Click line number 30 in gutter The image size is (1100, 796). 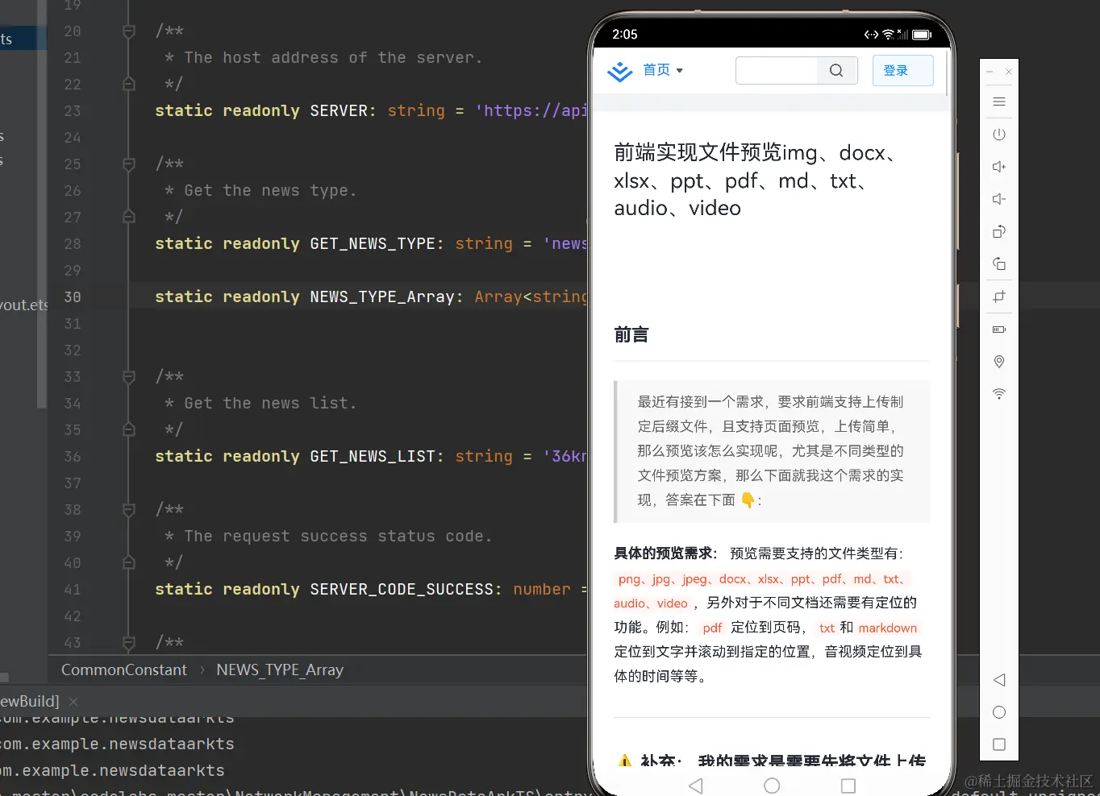point(73,296)
